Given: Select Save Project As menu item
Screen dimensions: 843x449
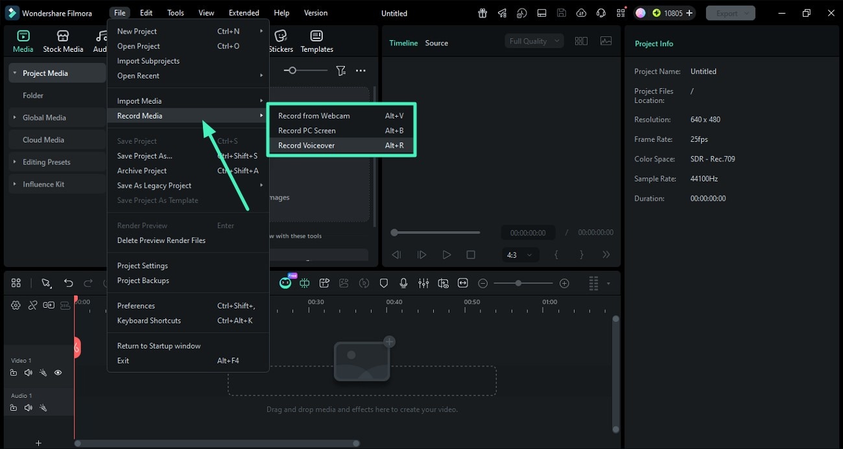Looking at the screenshot, I should (188, 155).
